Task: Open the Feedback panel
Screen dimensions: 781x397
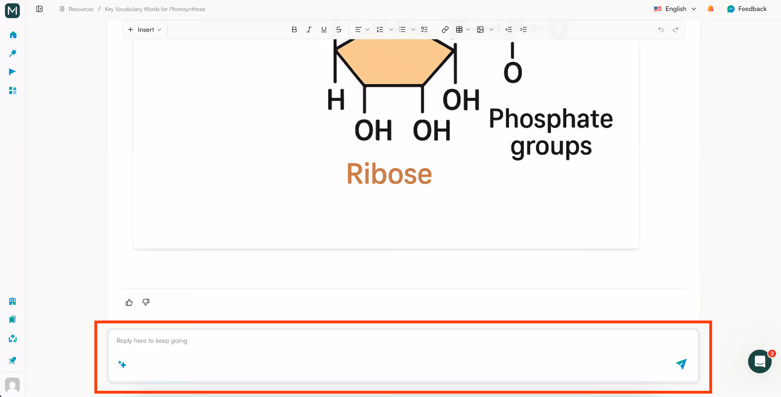Action: [x=747, y=8]
